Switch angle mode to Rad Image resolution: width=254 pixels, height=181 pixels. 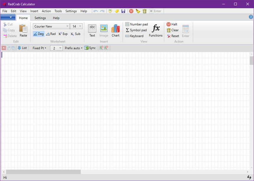tap(51, 34)
